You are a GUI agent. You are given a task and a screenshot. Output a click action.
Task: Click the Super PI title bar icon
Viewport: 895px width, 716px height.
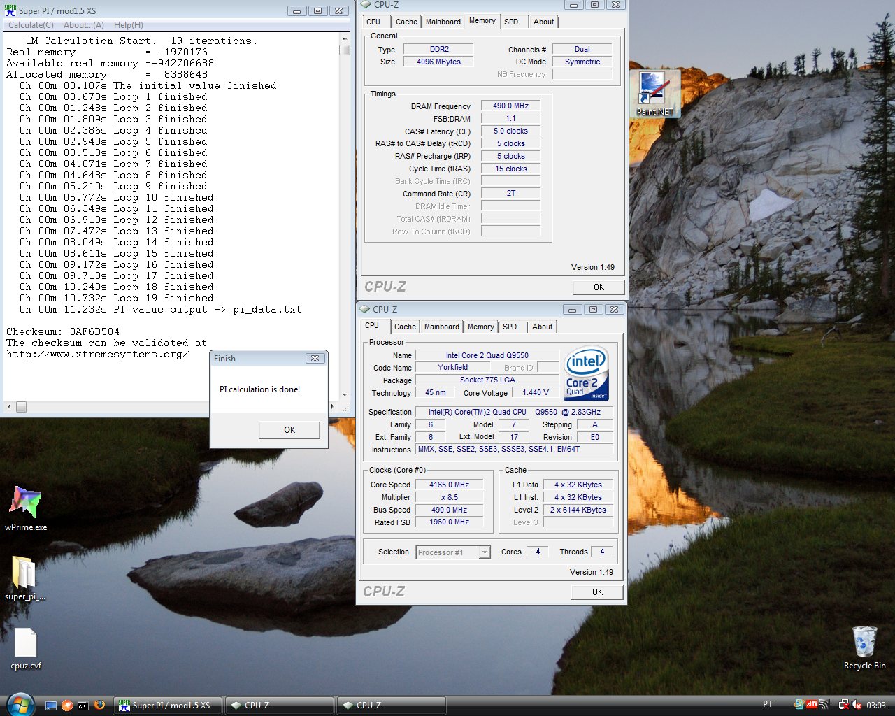point(10,10)
